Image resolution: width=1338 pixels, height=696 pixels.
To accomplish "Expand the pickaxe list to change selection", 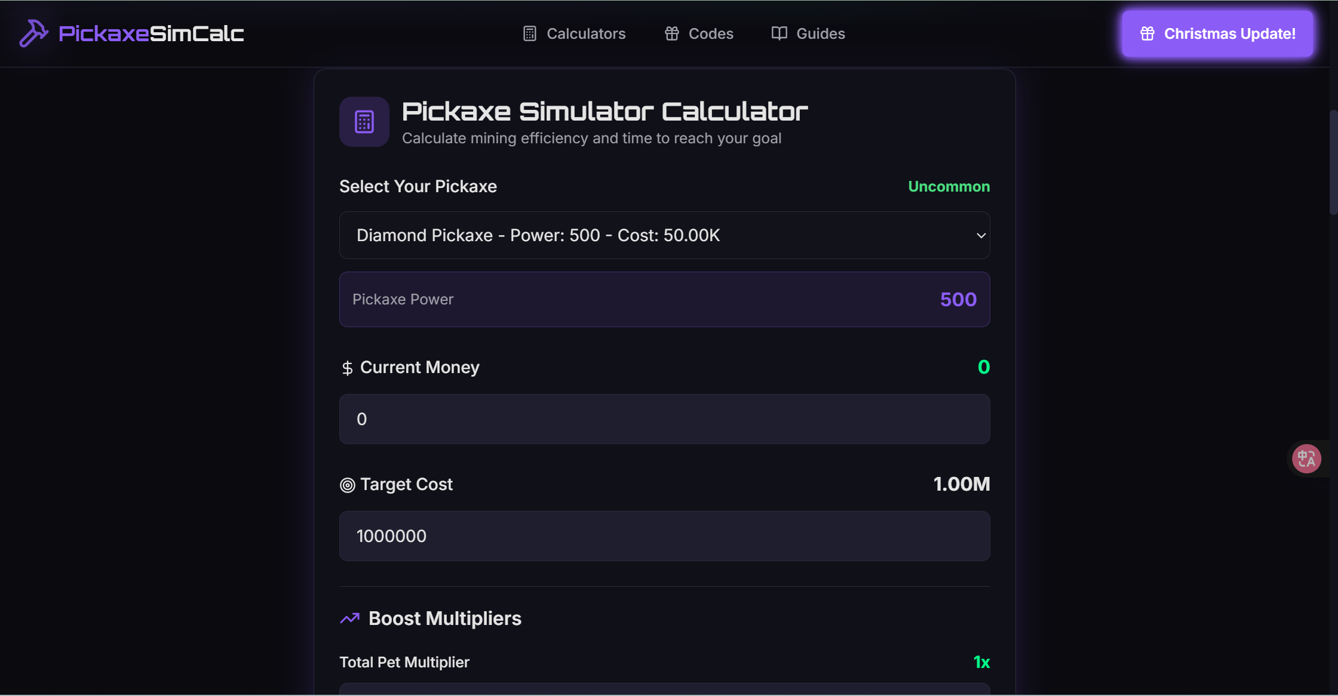I will [664, 235].
